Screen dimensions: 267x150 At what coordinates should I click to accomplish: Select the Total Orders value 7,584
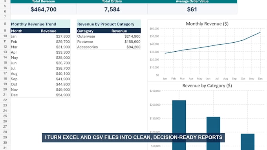point(112,9)
